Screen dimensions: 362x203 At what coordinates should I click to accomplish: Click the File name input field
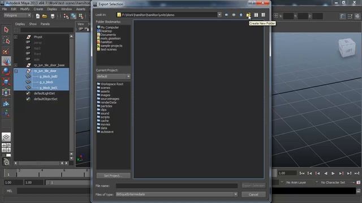(x=176, y=186)
